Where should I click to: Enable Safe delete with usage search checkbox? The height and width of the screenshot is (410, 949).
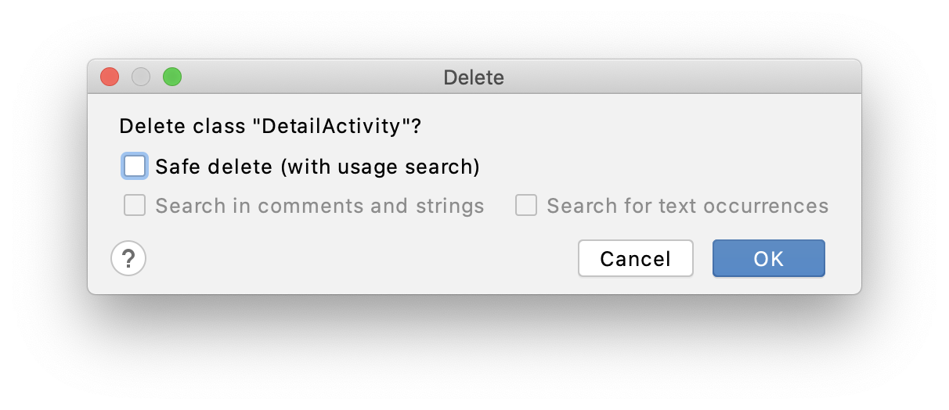(x=135, y=166)
